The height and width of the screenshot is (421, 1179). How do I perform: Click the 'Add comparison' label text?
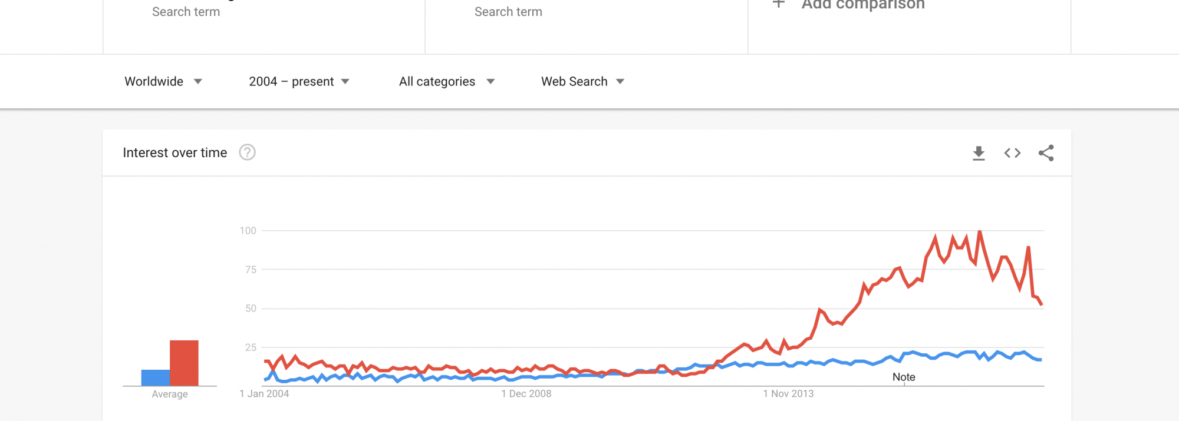tap(863, 5)
